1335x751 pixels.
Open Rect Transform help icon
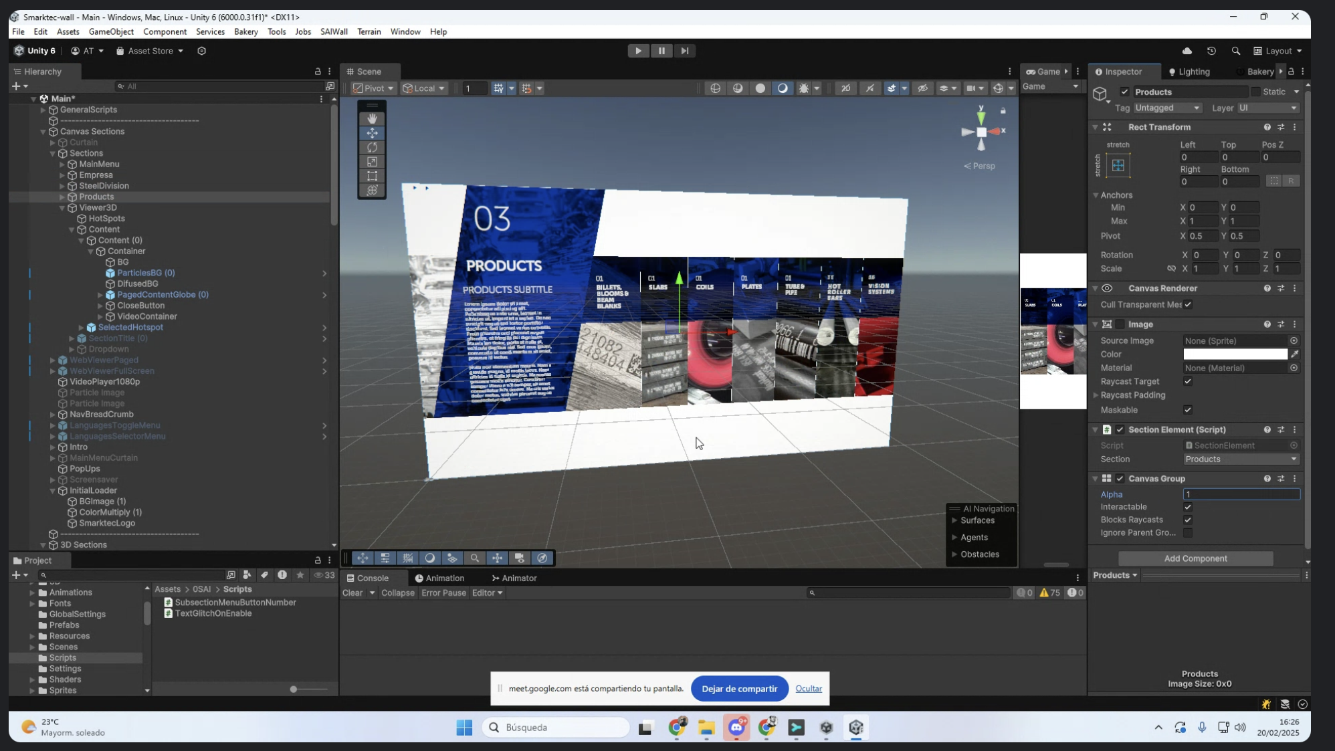point(1267,127)
